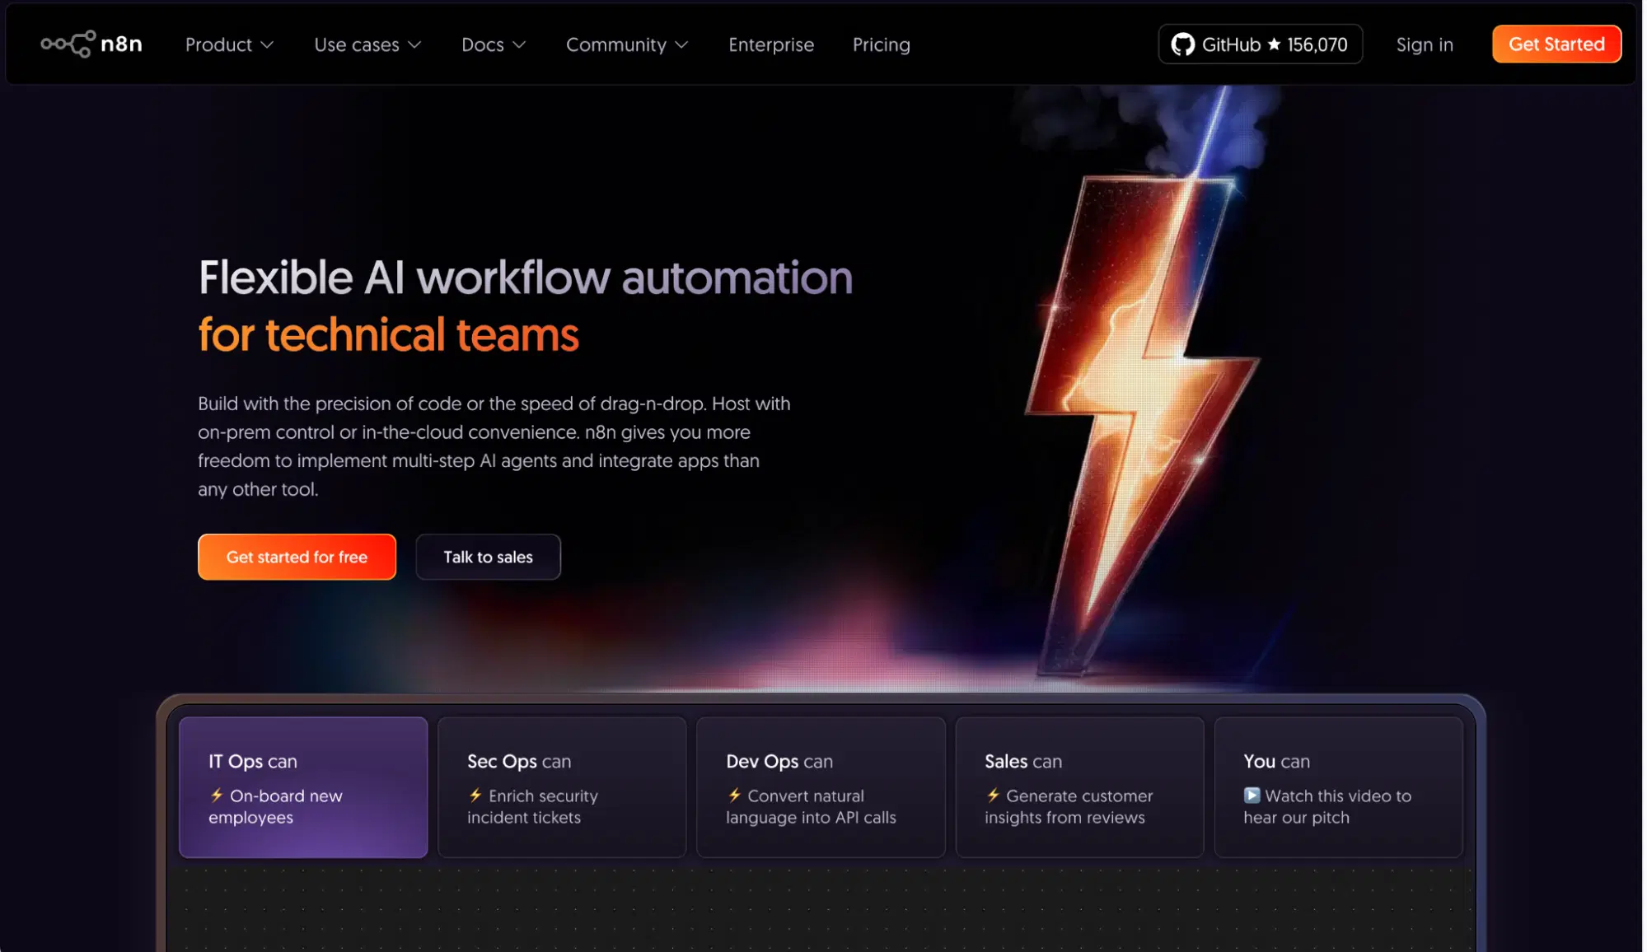The width and height of the screenshot is (1647, 952).
Task: Select the highlighted IT Ops card
Action: (302, 787)
